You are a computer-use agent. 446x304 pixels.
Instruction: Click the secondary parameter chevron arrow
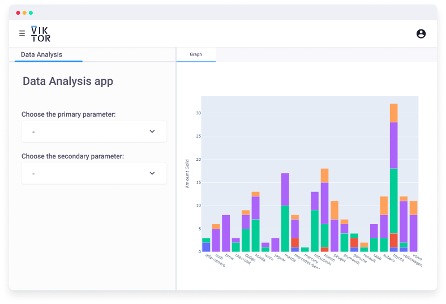pos(152,173)
